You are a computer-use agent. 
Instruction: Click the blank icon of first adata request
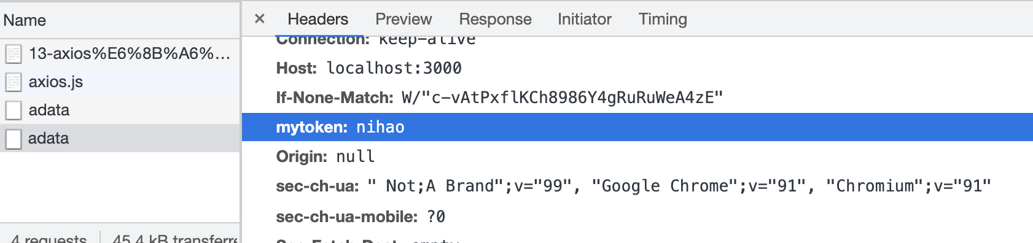(14, 110)
